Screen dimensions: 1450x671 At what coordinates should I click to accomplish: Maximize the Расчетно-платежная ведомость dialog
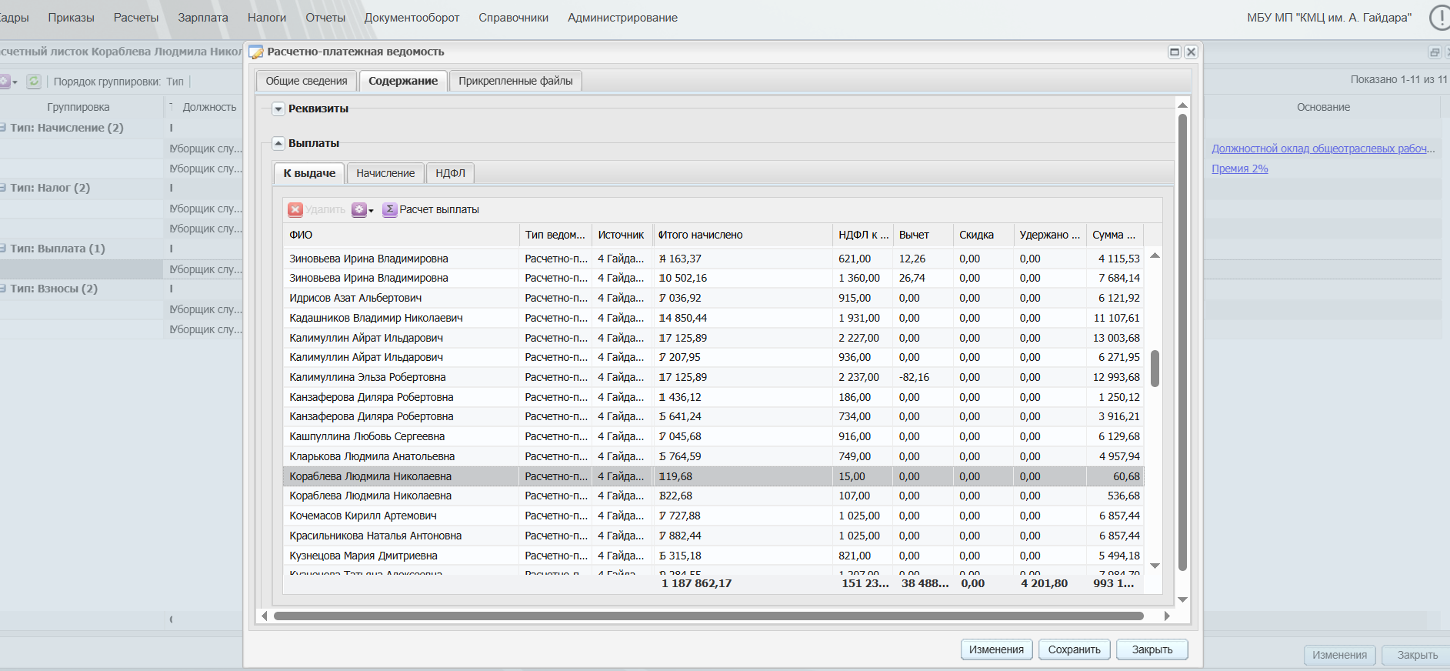[x=1175, y=52]
